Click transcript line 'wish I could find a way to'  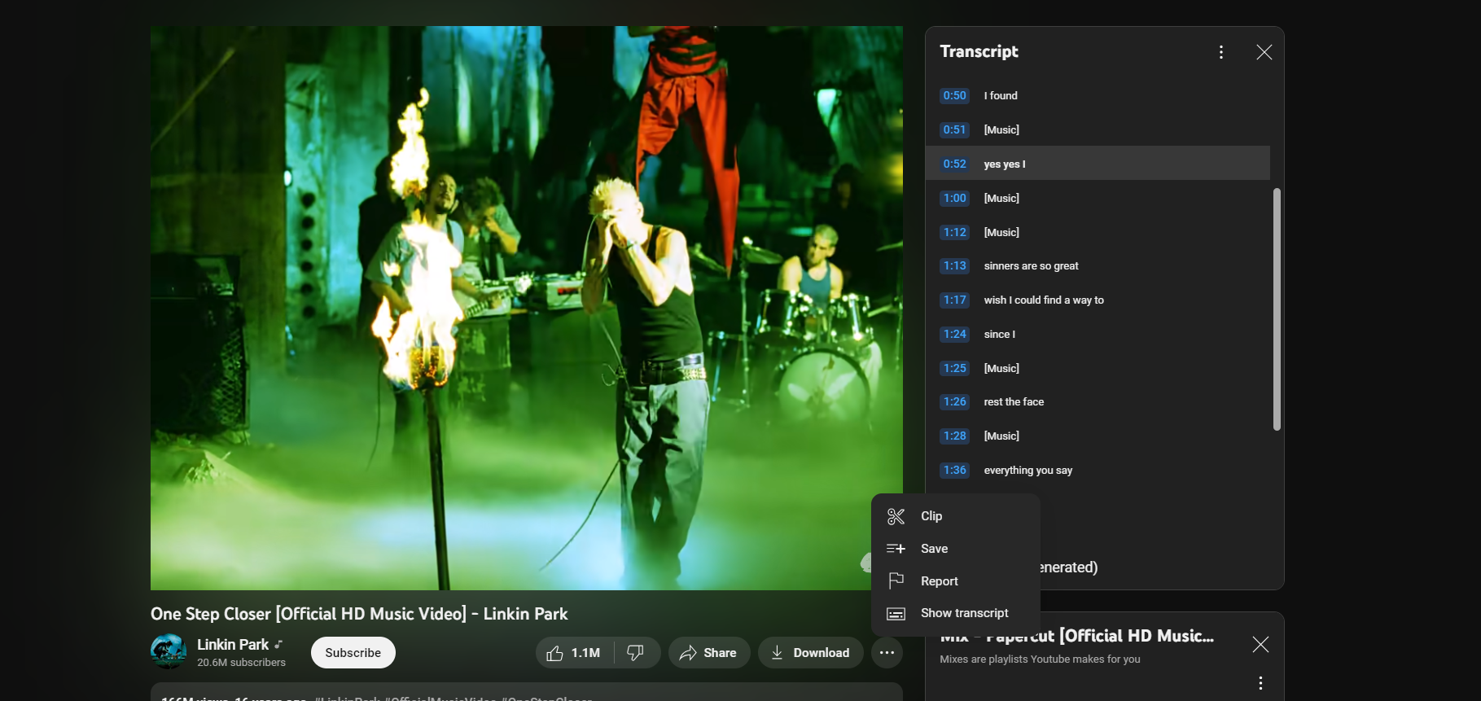tap(1044, 300)
